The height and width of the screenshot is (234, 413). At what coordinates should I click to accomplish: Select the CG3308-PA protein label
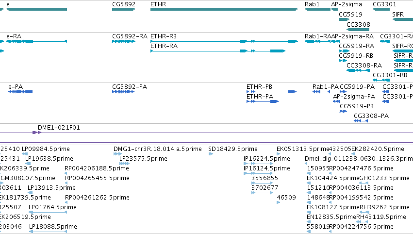[x=371, y=116]
